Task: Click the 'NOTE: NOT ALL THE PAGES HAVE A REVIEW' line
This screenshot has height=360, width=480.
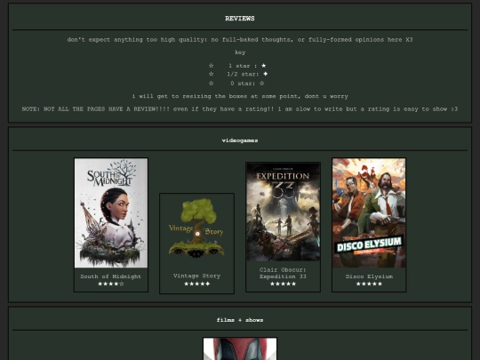Action: tap(240, 109)
